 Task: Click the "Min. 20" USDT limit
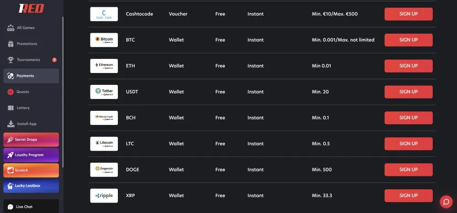tap(320, 92)
